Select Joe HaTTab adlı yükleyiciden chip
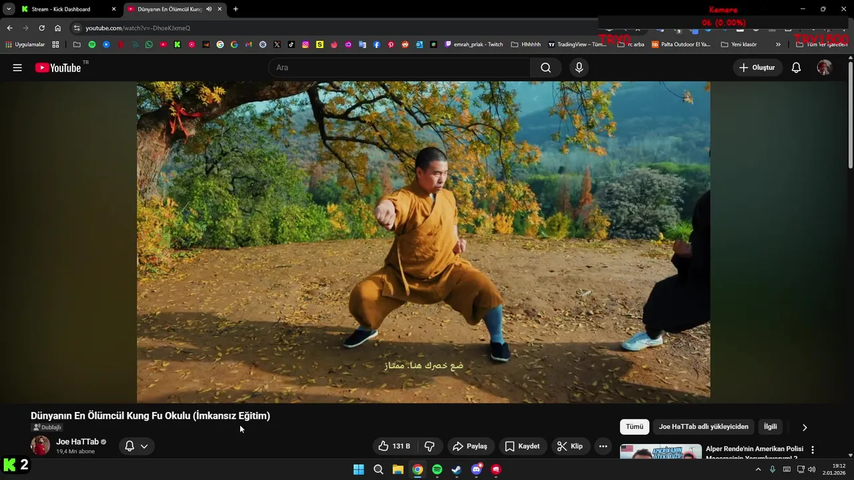Screen dimensions: 854x480 (x=704, y=427)
